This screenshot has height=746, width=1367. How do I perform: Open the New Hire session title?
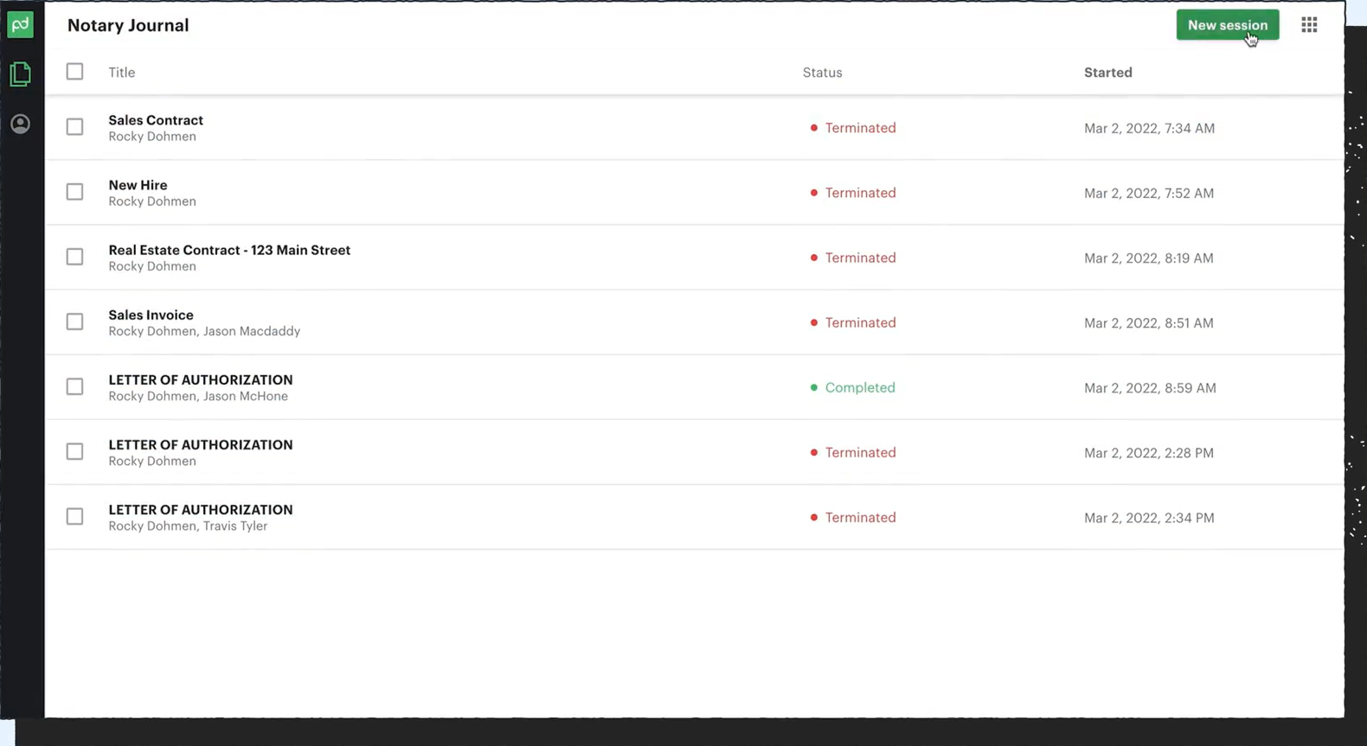pos(138,185)
